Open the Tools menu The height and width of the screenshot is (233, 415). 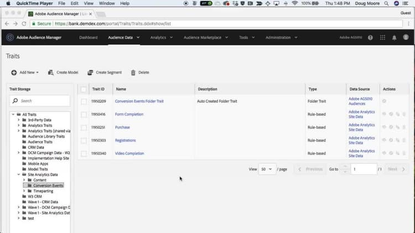[x=247, y=38]
